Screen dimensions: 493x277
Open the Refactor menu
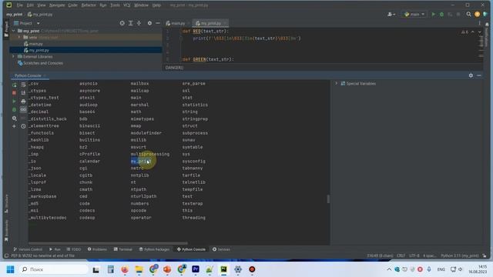[x=89, y=5]
